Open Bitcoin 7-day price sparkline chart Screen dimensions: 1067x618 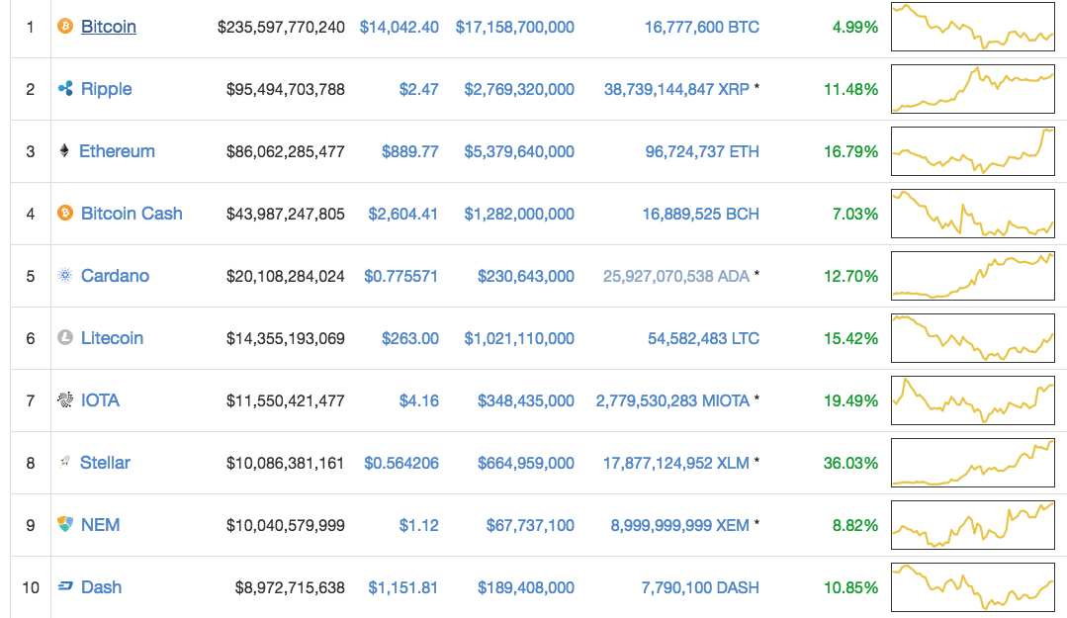click(x=973, y=27)
